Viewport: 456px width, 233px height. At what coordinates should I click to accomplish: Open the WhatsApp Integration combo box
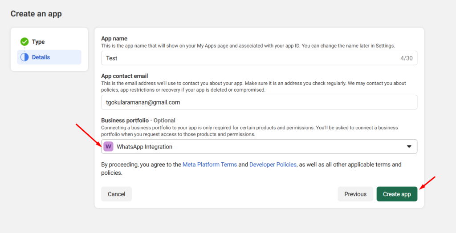[258, 147]
